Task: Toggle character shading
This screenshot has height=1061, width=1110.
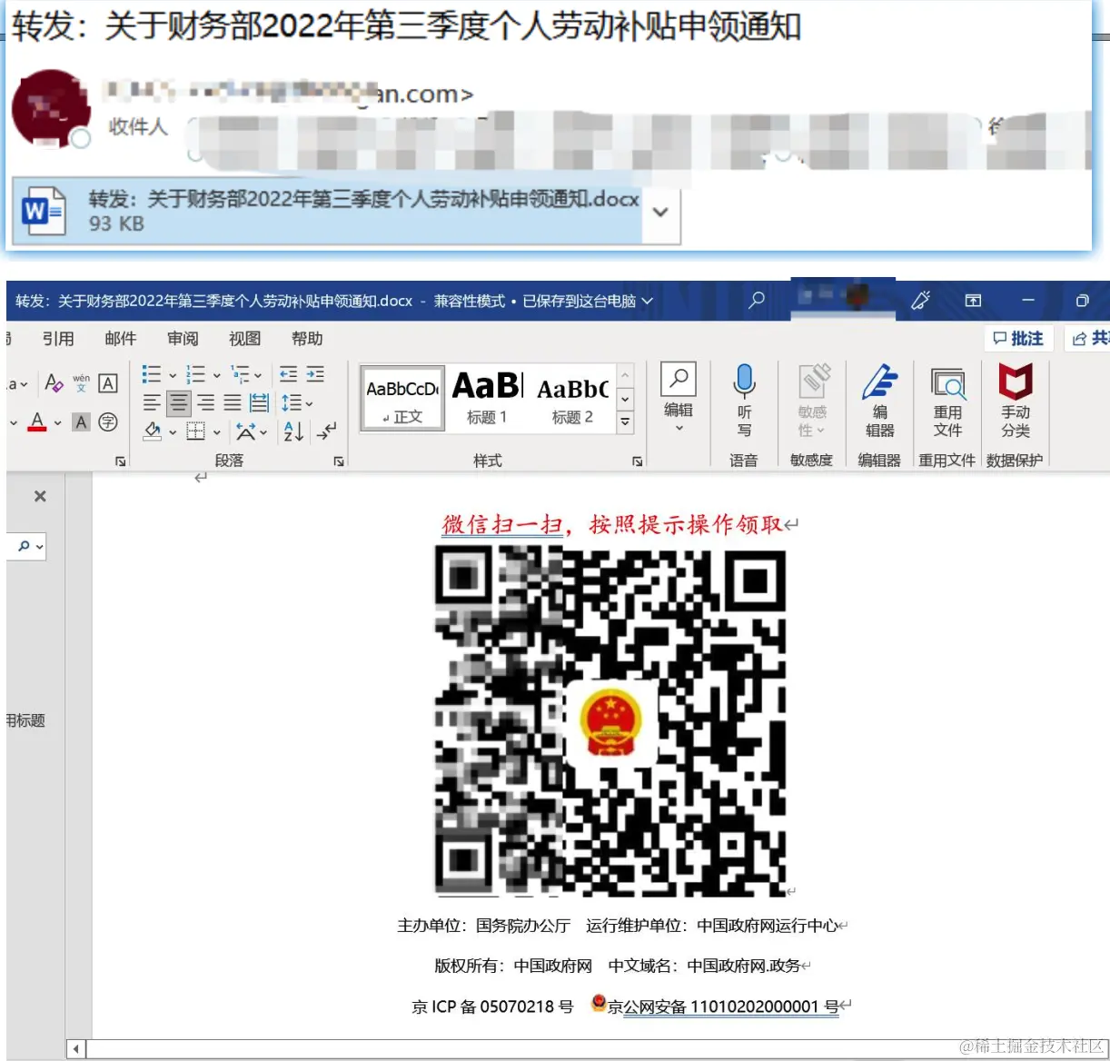Action: (x=81, y=422)
